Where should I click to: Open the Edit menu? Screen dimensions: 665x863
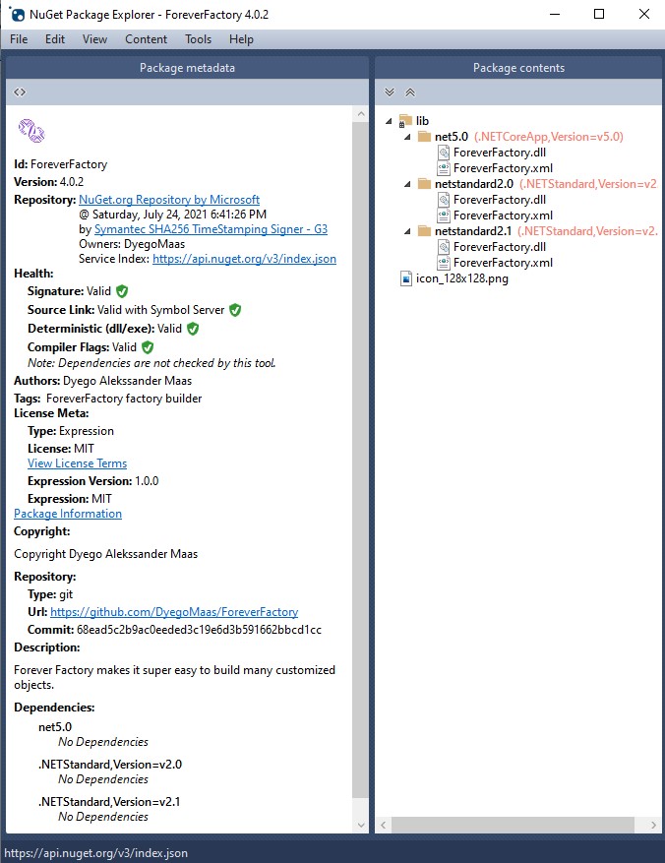pos(55,39)
